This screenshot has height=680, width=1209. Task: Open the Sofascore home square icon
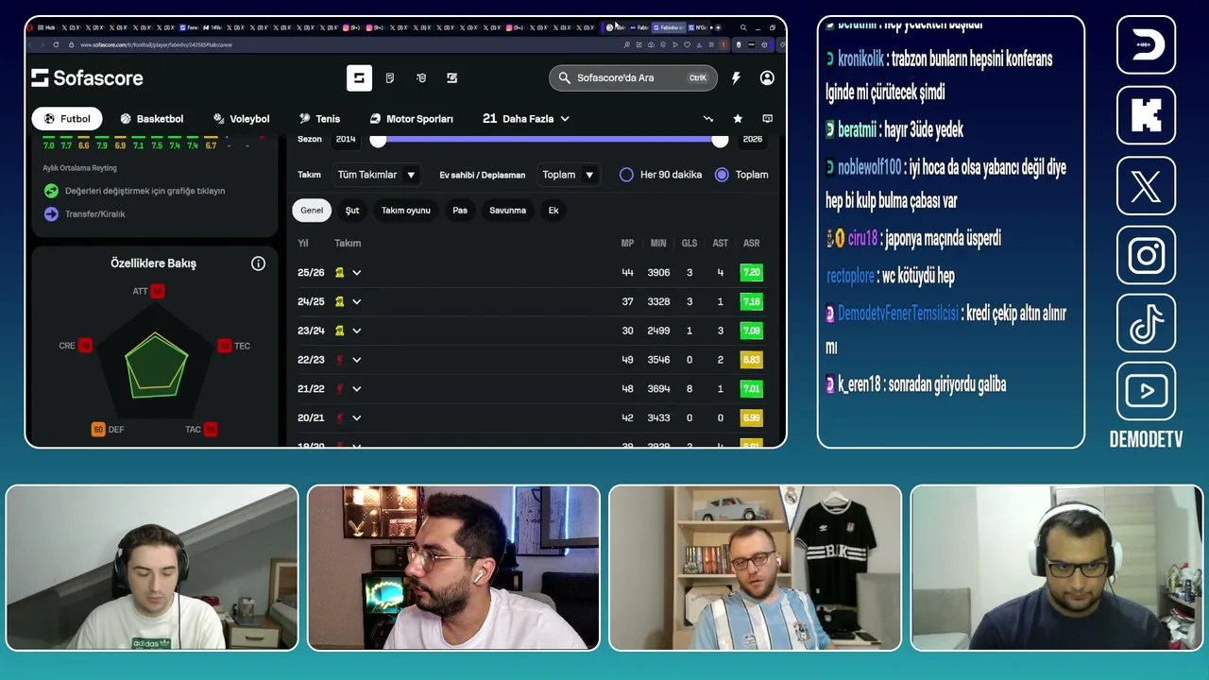pyautogui.click(x=359, y=78)
